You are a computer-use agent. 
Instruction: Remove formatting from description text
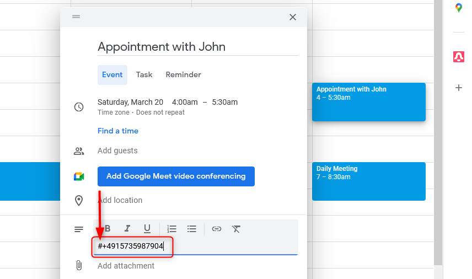(x=237, y=229)
